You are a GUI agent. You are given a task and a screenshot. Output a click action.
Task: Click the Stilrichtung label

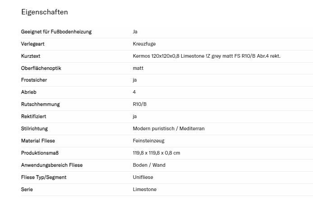tap(34, 129)
